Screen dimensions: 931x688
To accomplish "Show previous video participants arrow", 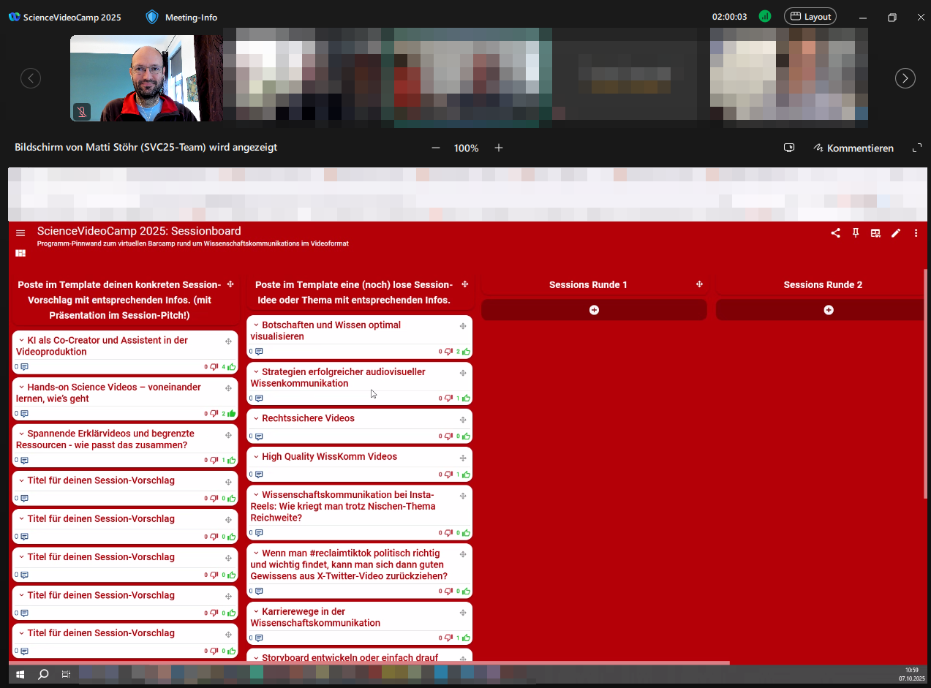I will [x=31, y=78].
